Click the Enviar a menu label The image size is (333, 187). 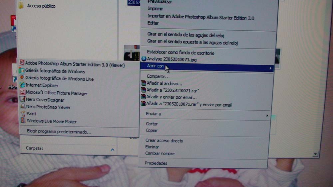click(153, 114)
